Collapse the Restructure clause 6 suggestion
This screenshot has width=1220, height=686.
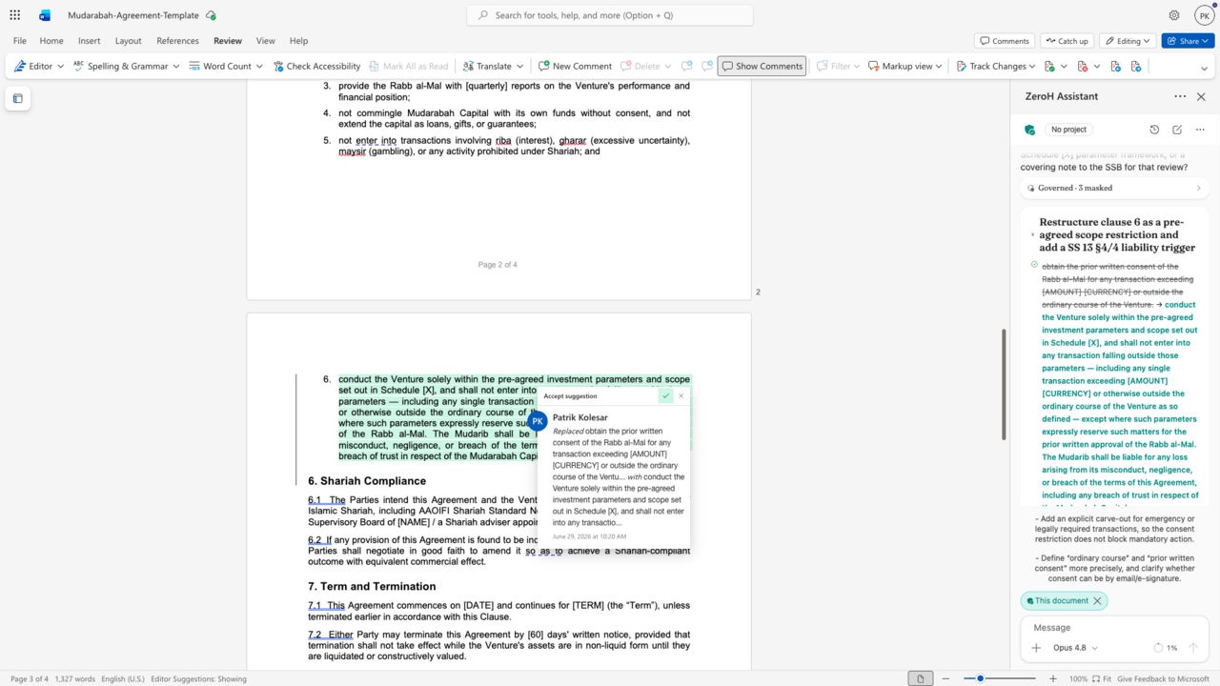tap(1033, 234)
